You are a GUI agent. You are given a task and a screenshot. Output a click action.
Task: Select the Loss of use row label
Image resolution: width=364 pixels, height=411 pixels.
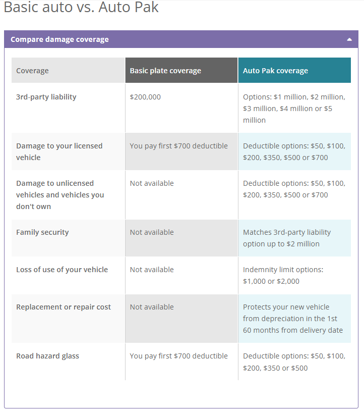[x=62, y=269]
